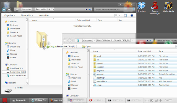This screenshot has height=103, width=177.
Task: Sort by Date modified in Removable Disk window
Action: pyautogui.click(x=83, y=20)
